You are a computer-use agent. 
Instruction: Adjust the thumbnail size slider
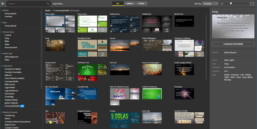pyautogui.click(x=231, y=3)
